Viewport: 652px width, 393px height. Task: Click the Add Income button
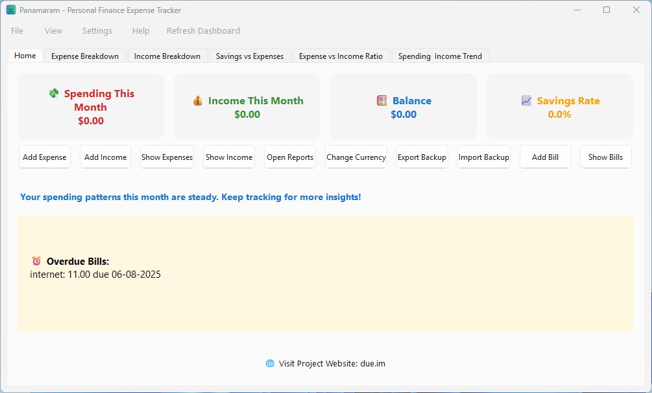(x=106, y=157)
